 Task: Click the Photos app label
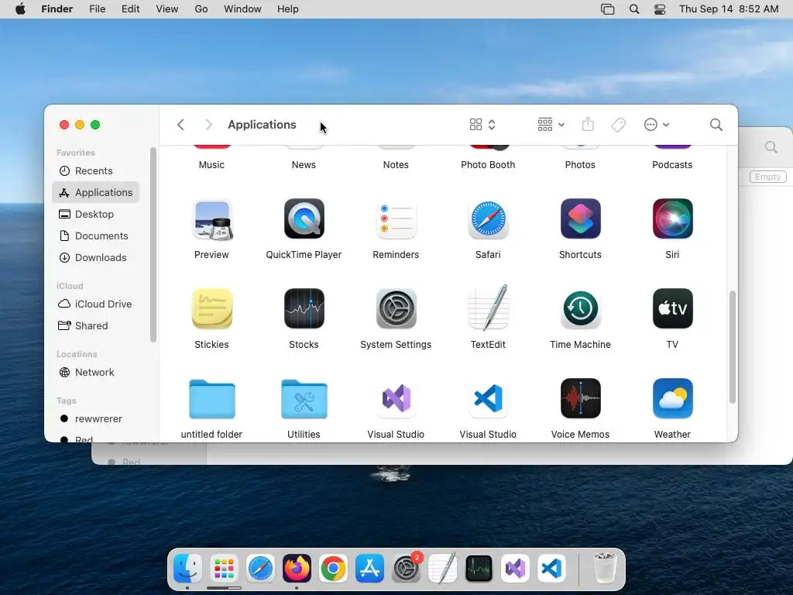[x=580, y=165]
